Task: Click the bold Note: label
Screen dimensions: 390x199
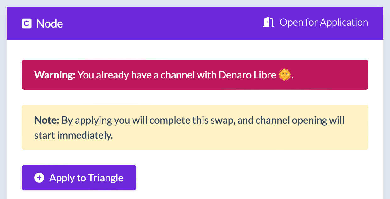Action: click(46, 120)
